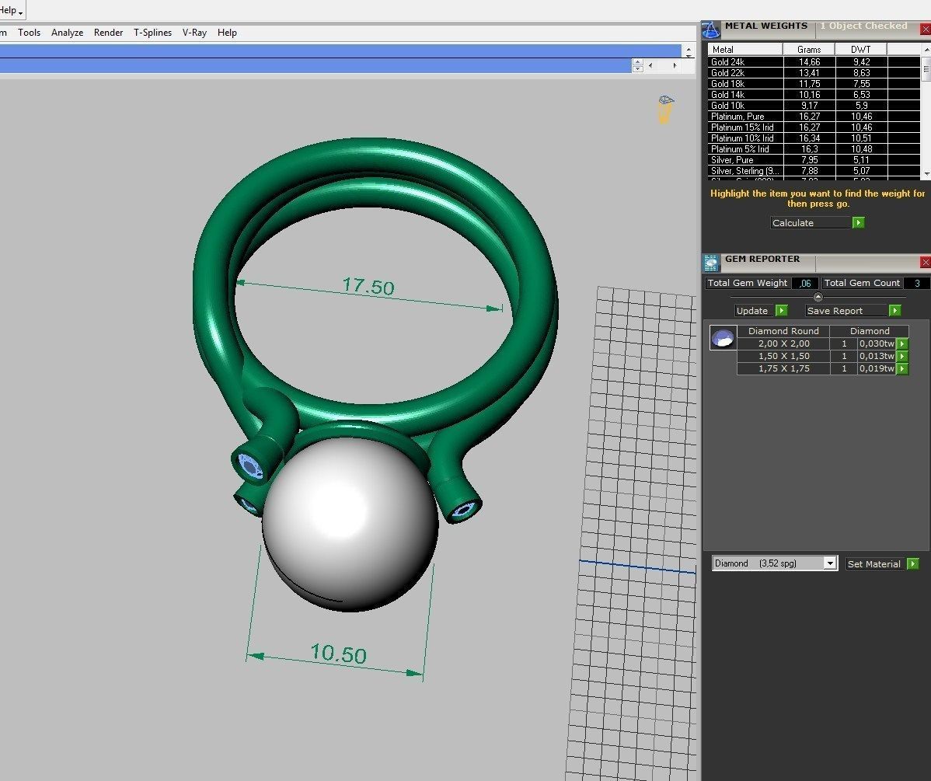Select the round diamond gem thumbnail
The image size is (931, 781).
click(724, 338)
